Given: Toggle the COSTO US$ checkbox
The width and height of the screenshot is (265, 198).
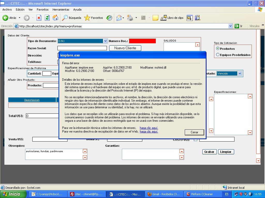Looking at the screenshot, I should 195,139.
